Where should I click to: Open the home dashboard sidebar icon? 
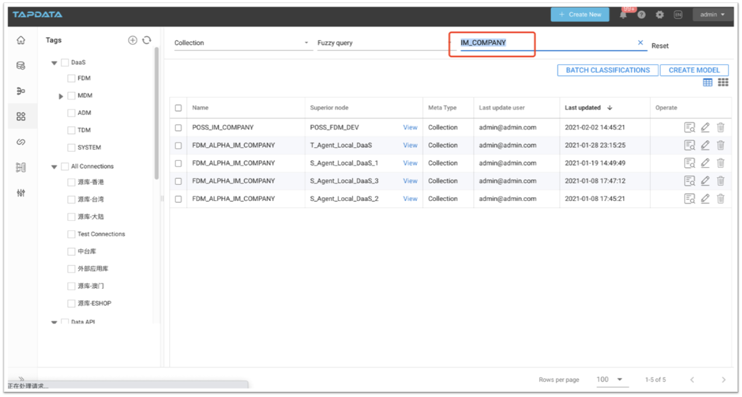21,40
